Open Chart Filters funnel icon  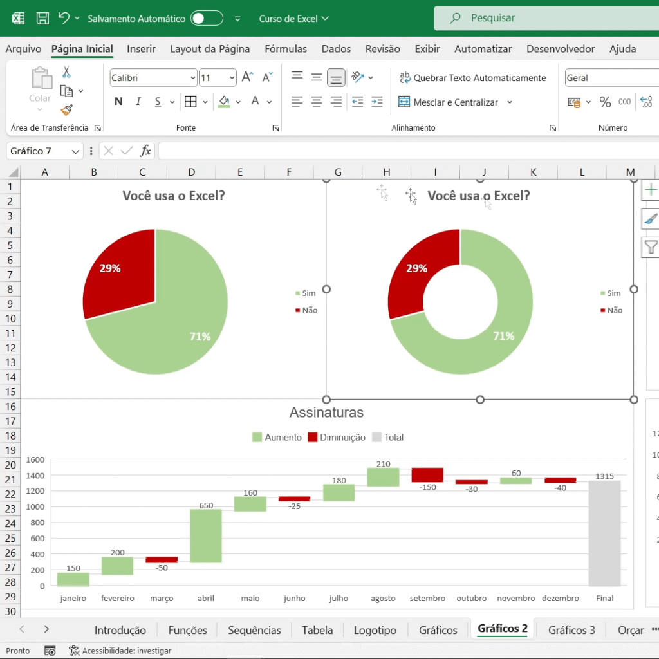point(651,247)
